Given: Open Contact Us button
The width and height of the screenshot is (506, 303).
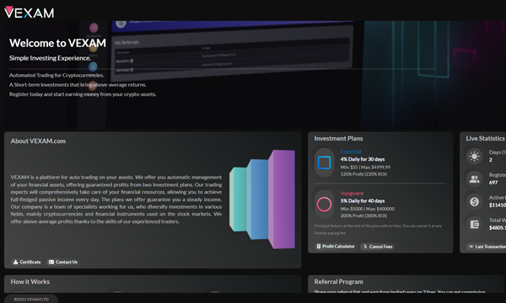Looking at the screenshot, I should click(x=63, y=262).
